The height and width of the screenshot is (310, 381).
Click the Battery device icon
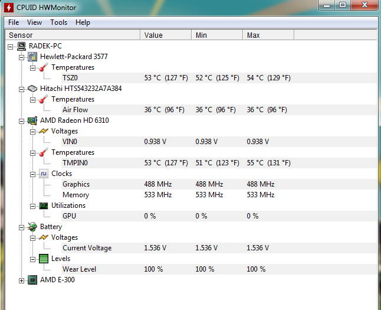(32, 227)
